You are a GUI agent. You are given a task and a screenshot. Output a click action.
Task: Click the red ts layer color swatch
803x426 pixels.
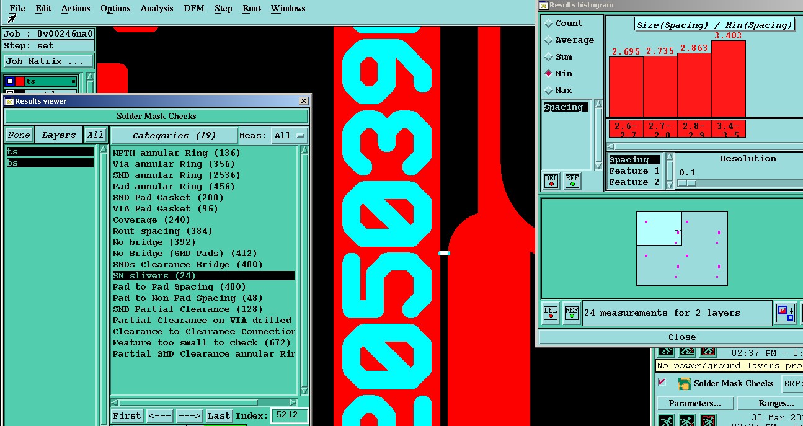tap(20, 81)
